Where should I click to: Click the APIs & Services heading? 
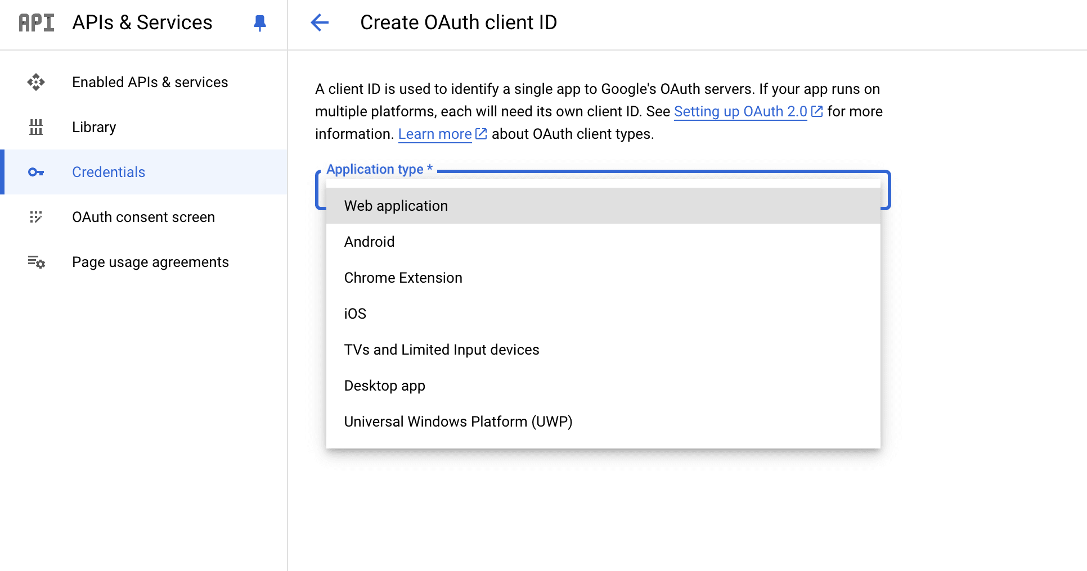[x=142, y=22]
